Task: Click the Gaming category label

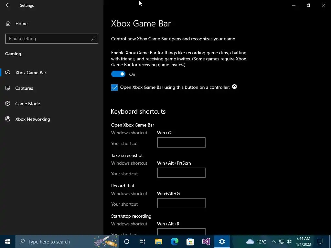Action: [13, 54]
